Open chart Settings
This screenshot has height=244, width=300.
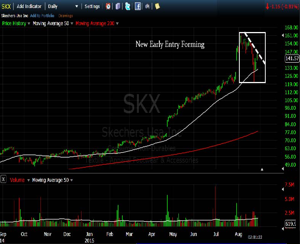click(92, 6)
